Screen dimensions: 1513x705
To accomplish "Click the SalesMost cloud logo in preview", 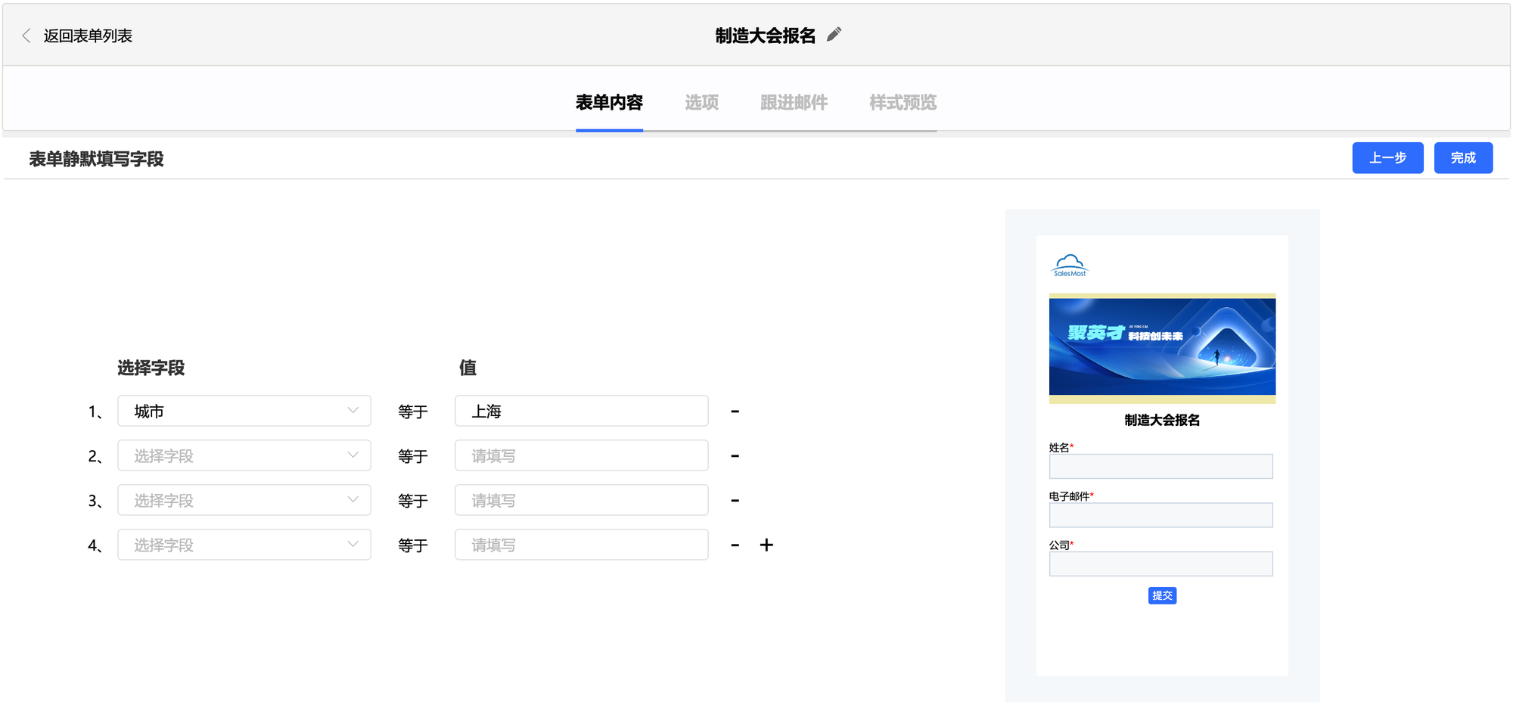I will (x=1070, y=266).
